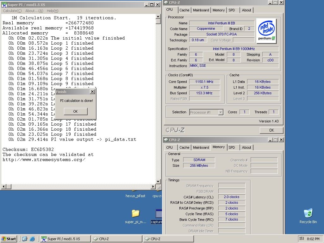Click the memory Type SDRAM field

pyautogui.click(x=199, y=160)
